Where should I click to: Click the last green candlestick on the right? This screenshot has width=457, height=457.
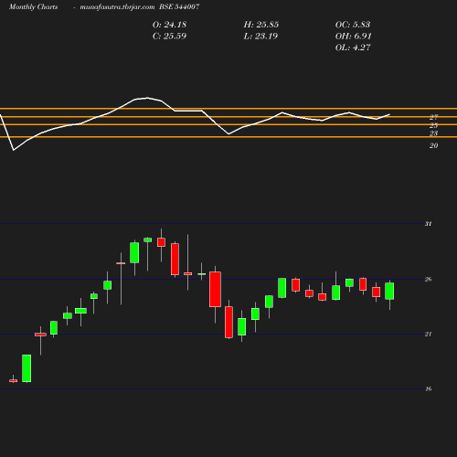coord(389,291)
